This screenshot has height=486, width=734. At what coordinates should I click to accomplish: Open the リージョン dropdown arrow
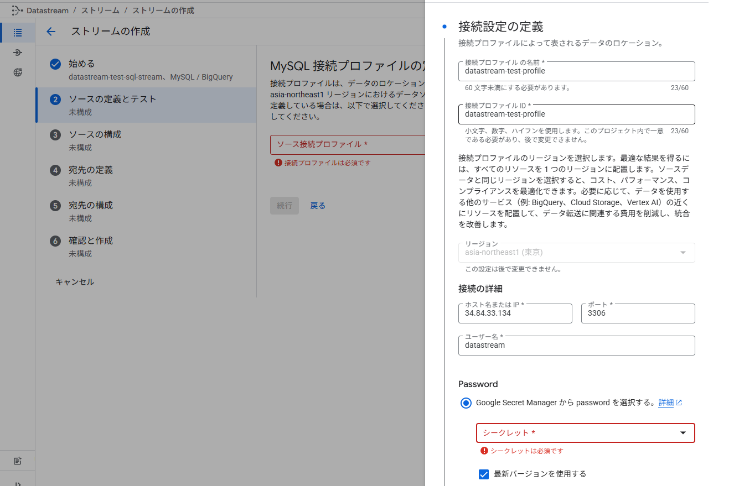click(683, 253)
